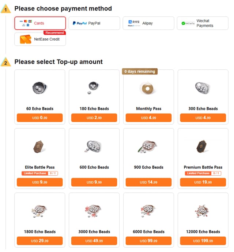Viewport: 234px width, 252px height.
Task: Select Alipay payment method
Action: 148,23
